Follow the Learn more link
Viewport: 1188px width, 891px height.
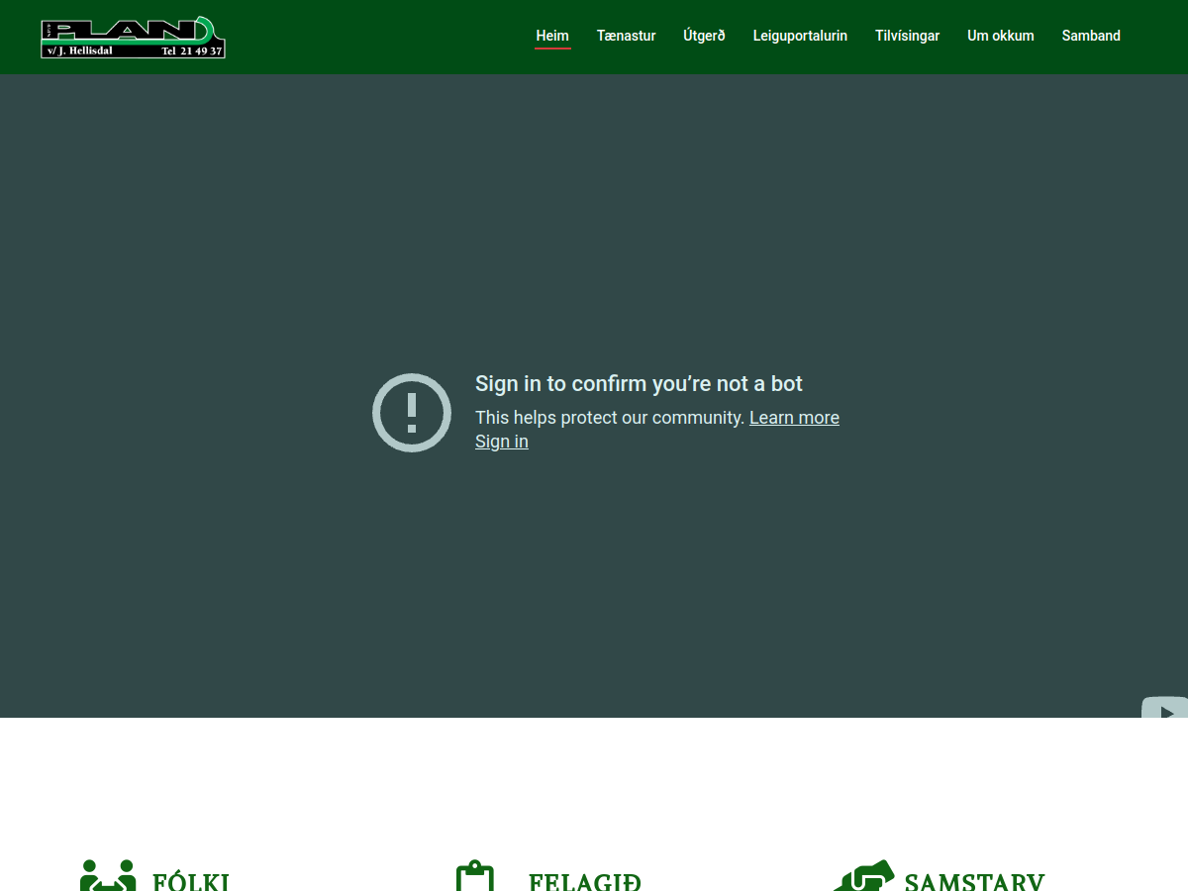(794, 418)
